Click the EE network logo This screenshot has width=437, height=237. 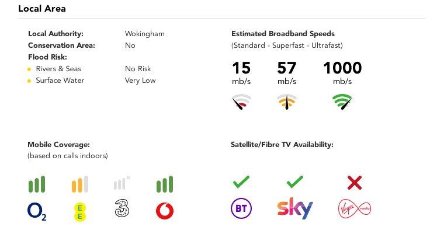[79, 212]
